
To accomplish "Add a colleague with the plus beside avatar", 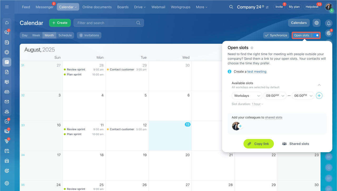I will 240,126.
